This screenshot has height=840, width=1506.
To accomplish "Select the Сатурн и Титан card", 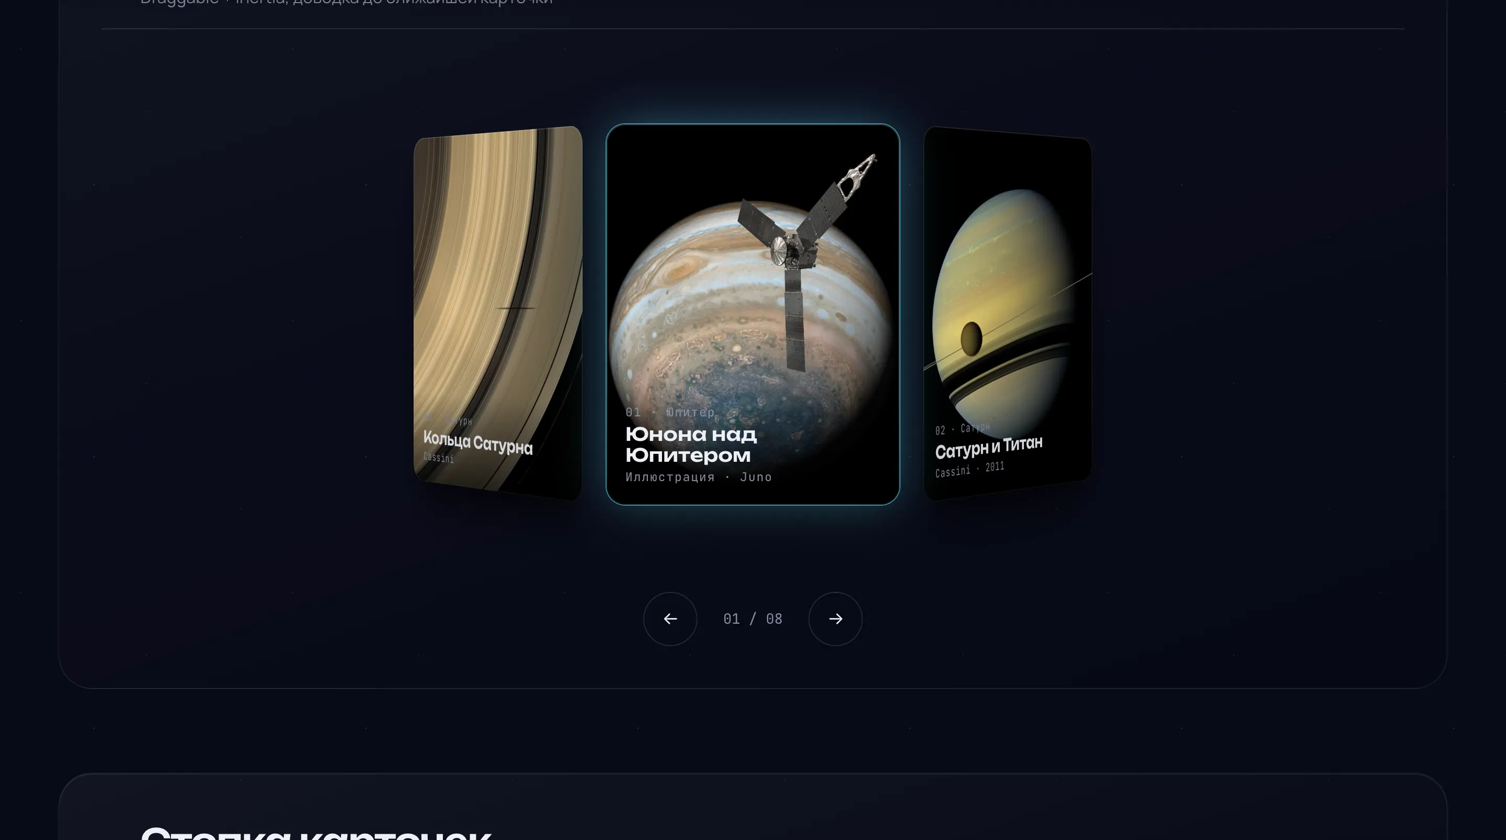I will 1007,313.
